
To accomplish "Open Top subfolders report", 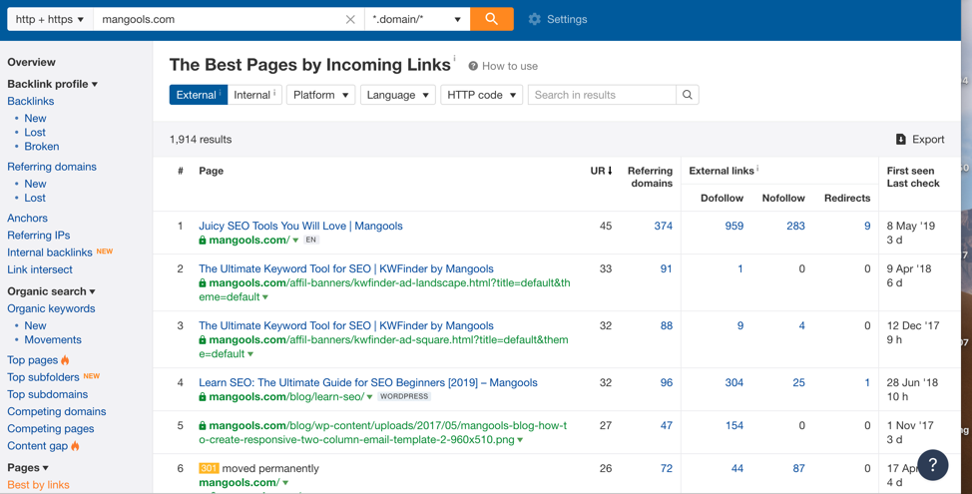I will [43, 377].
